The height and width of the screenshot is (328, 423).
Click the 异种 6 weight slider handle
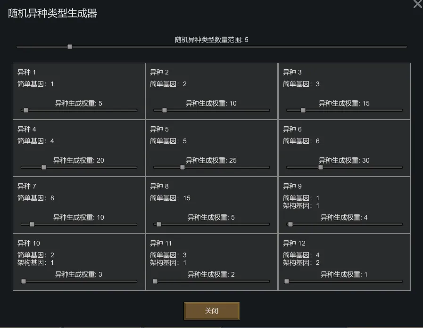[x=321, y=167]
